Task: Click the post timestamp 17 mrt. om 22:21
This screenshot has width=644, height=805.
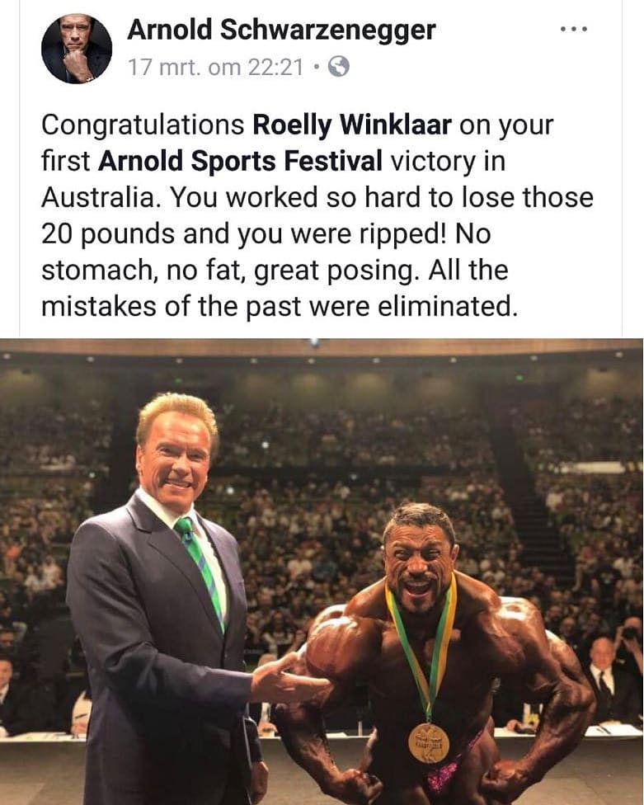Action: pos(216,68)
